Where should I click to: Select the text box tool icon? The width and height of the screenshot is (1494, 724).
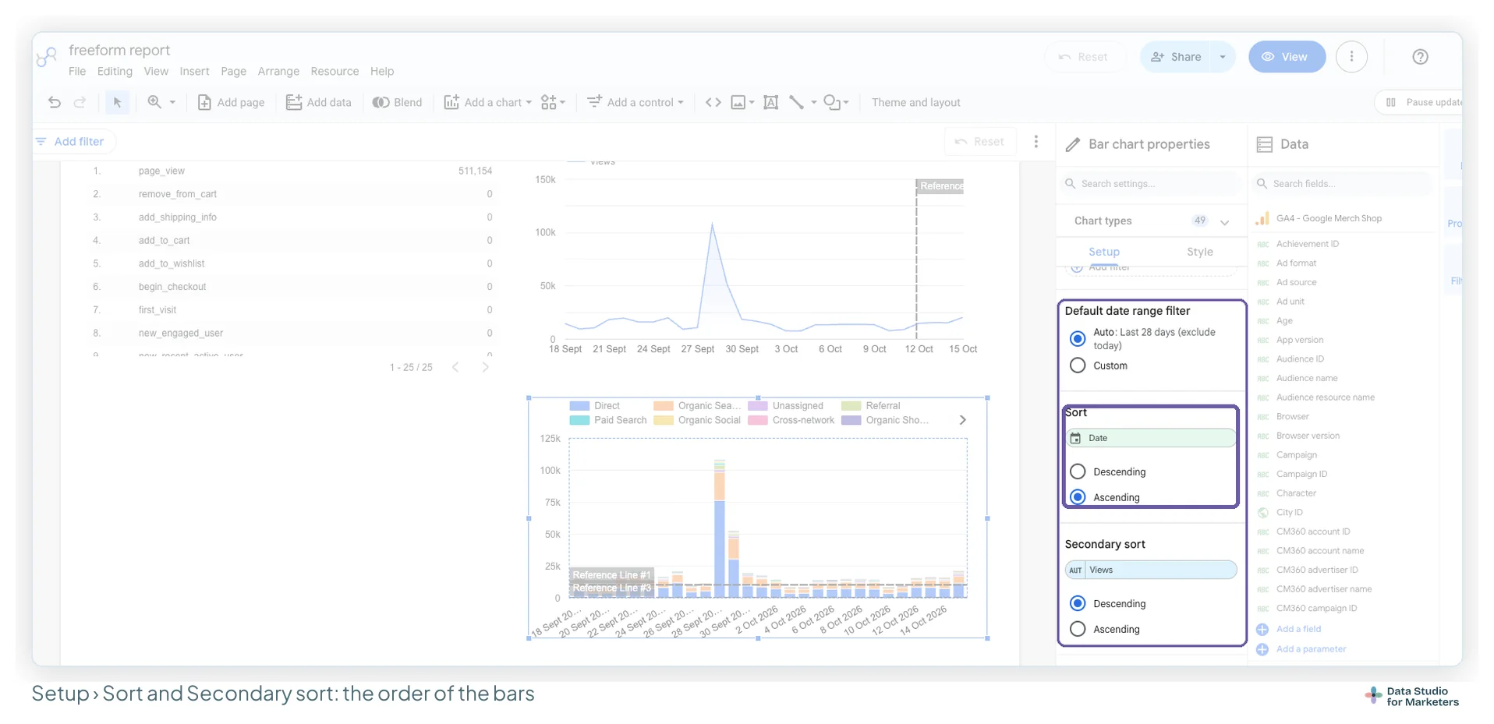770,102
